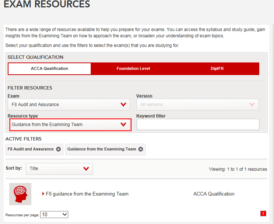
Task: Open the Exam dropdown showing F8 Audit and Assurance
Action: (69, 105)
